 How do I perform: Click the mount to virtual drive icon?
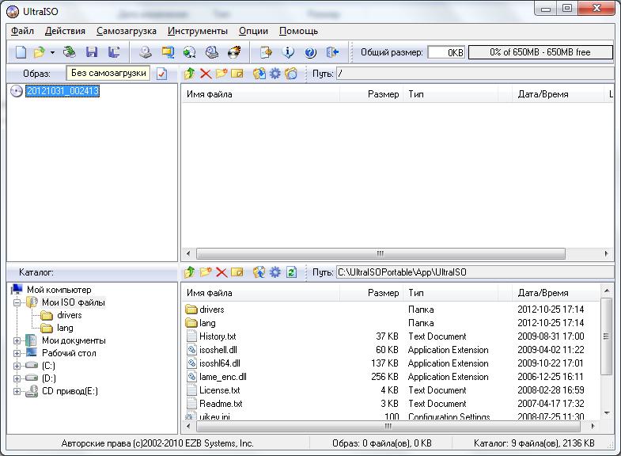point(212,52)
